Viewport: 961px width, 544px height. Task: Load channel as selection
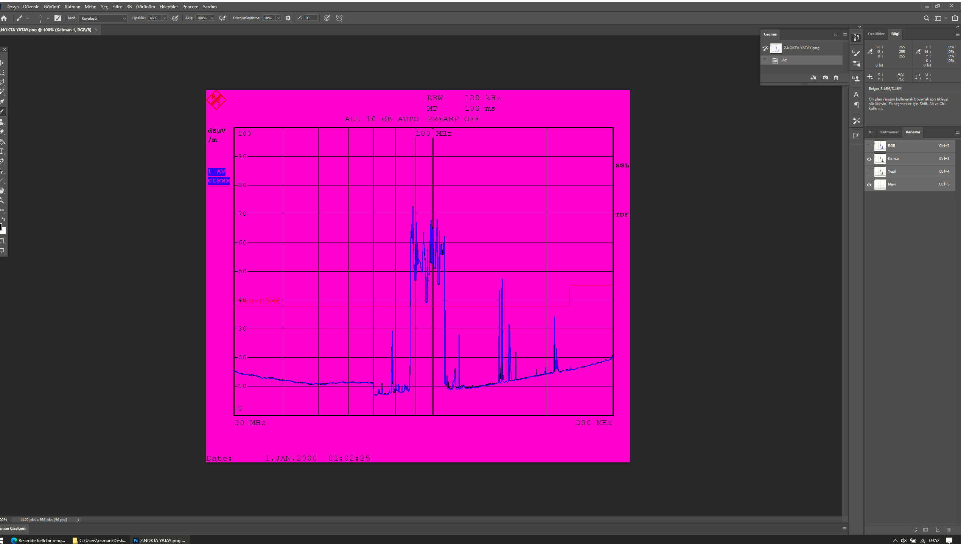coord(915,530)
